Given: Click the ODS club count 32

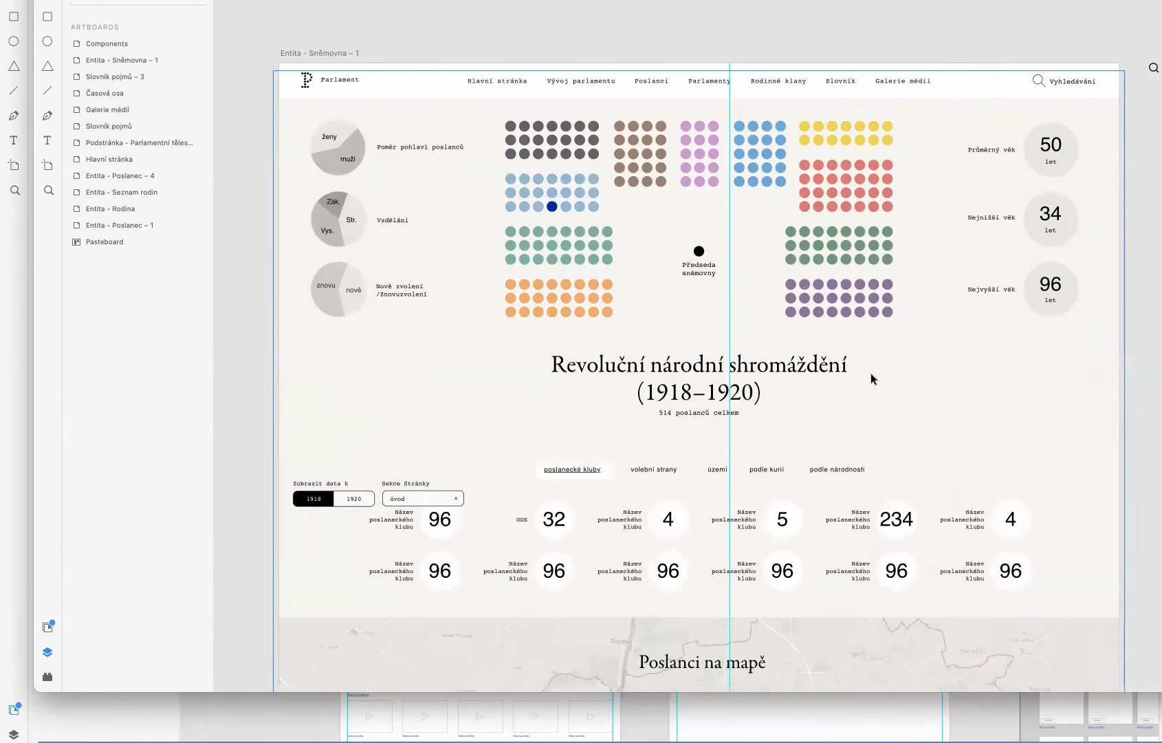Looking at the screenshot, I should 553,519.
